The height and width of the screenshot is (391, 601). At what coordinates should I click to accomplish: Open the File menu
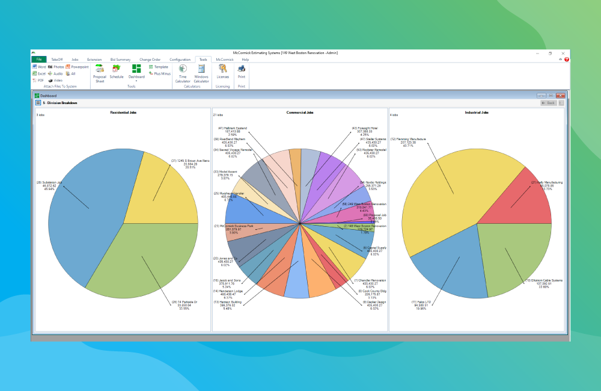[38, 60]
